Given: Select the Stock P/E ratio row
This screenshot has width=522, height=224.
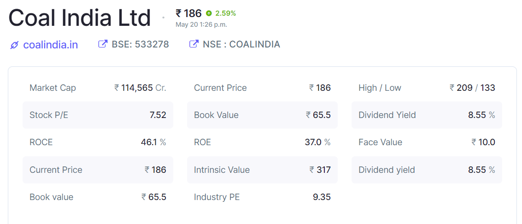Looking at the screenshot, I should [98, 115].
